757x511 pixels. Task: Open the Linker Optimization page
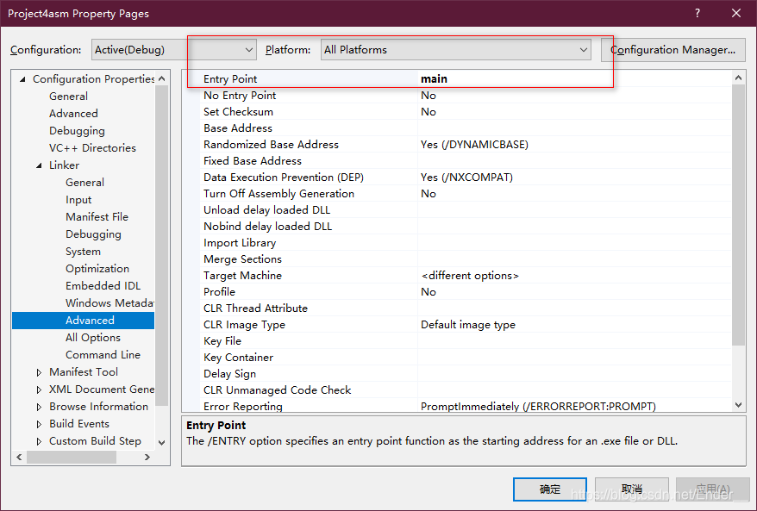click(x=97, y=268)
